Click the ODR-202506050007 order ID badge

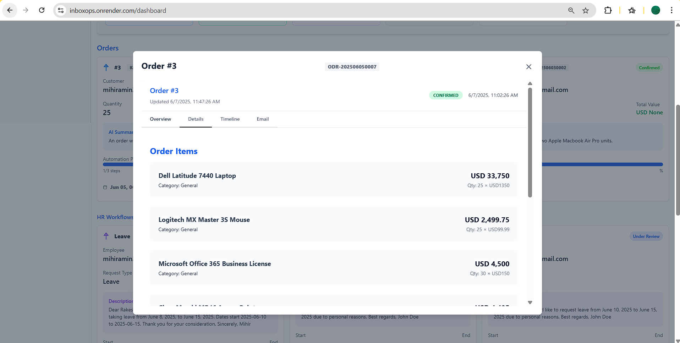pos(352,67)
